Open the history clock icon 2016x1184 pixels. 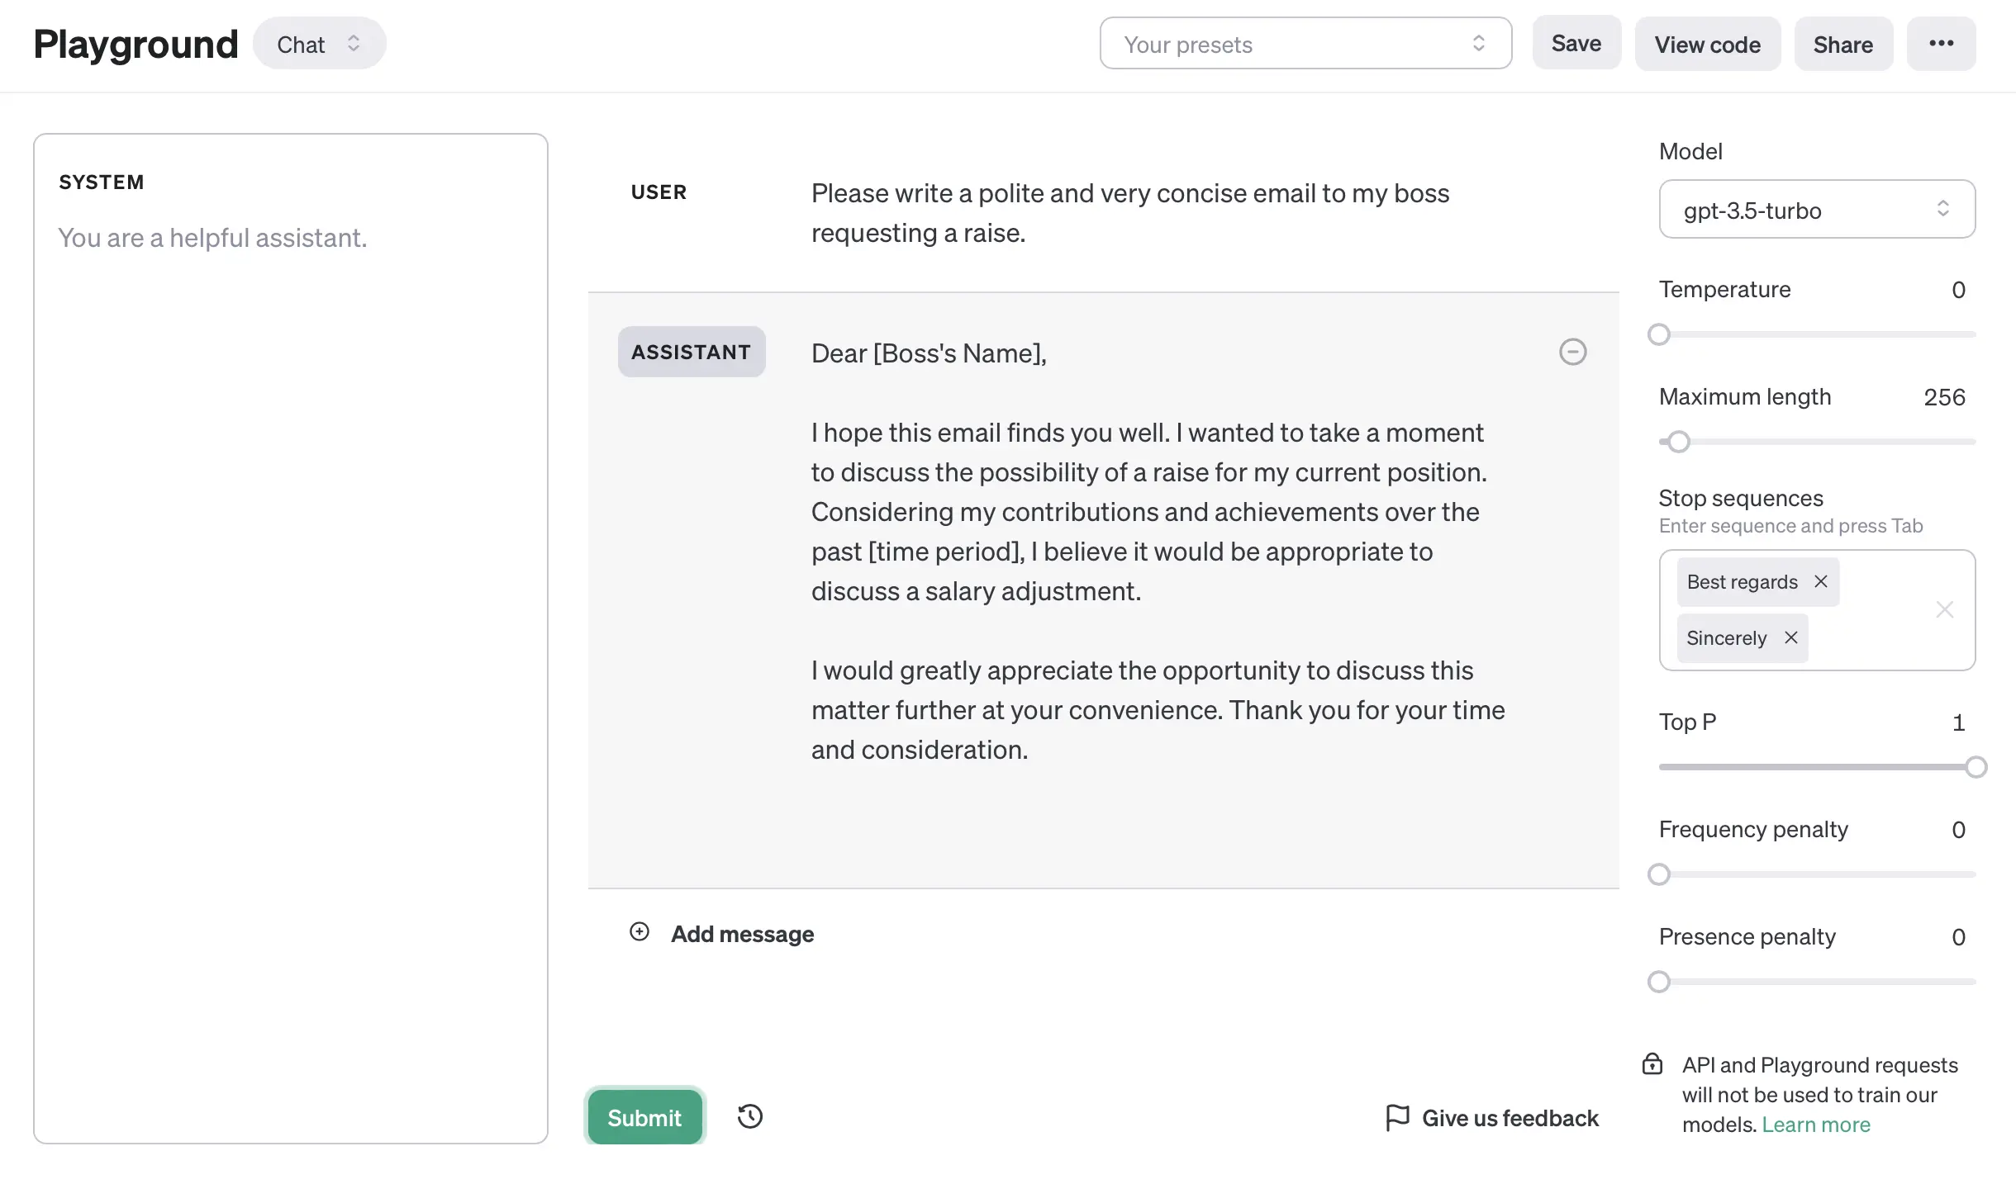click(x=750, y=1116)
